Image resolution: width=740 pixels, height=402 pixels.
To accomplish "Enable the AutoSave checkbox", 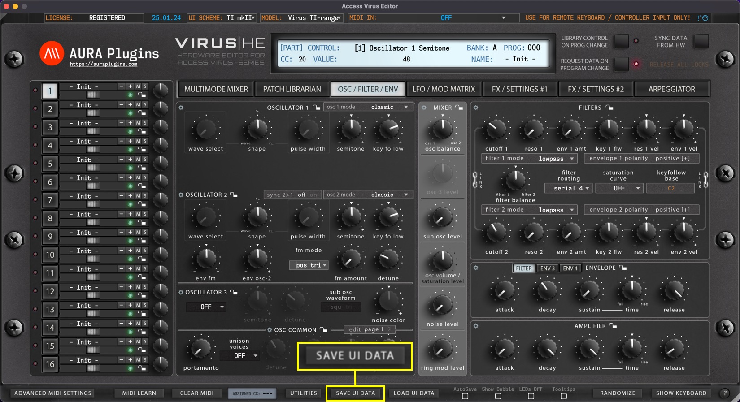I will click(x=465, y=396).
